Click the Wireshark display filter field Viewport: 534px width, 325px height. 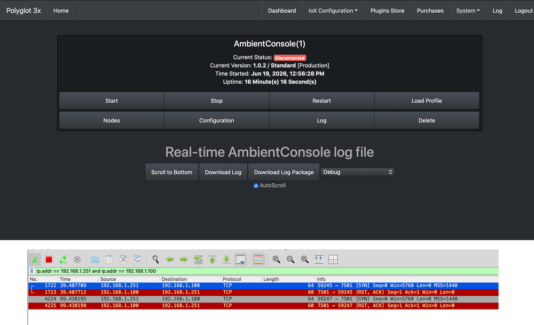click(x=265, y=271)
